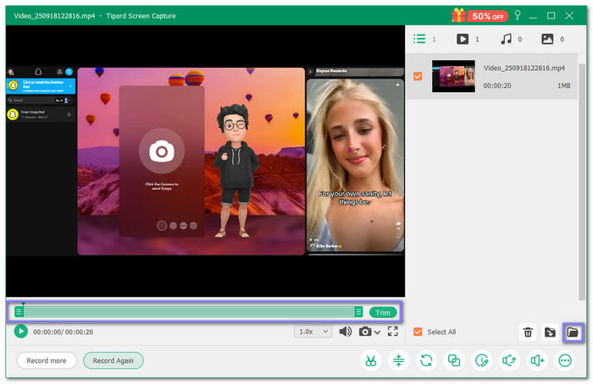Screen dimensions: 593x384
Task: Click Record Again button
Action: pos(113,360)
